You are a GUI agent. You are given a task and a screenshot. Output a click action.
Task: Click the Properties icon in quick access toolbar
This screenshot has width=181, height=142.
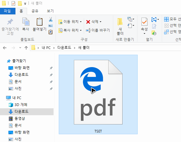[13, 3]
